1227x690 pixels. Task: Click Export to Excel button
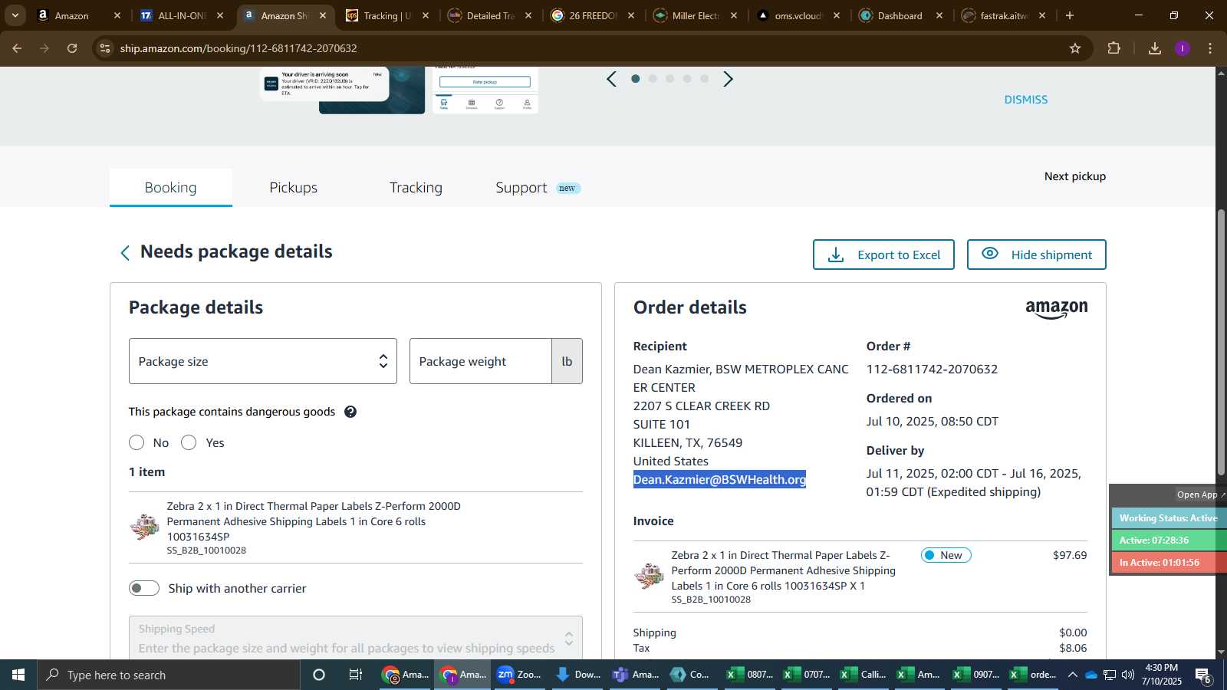pos(883,255)
